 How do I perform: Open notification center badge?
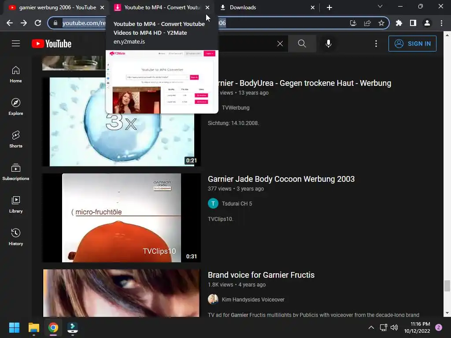click(x=439, y=327)
